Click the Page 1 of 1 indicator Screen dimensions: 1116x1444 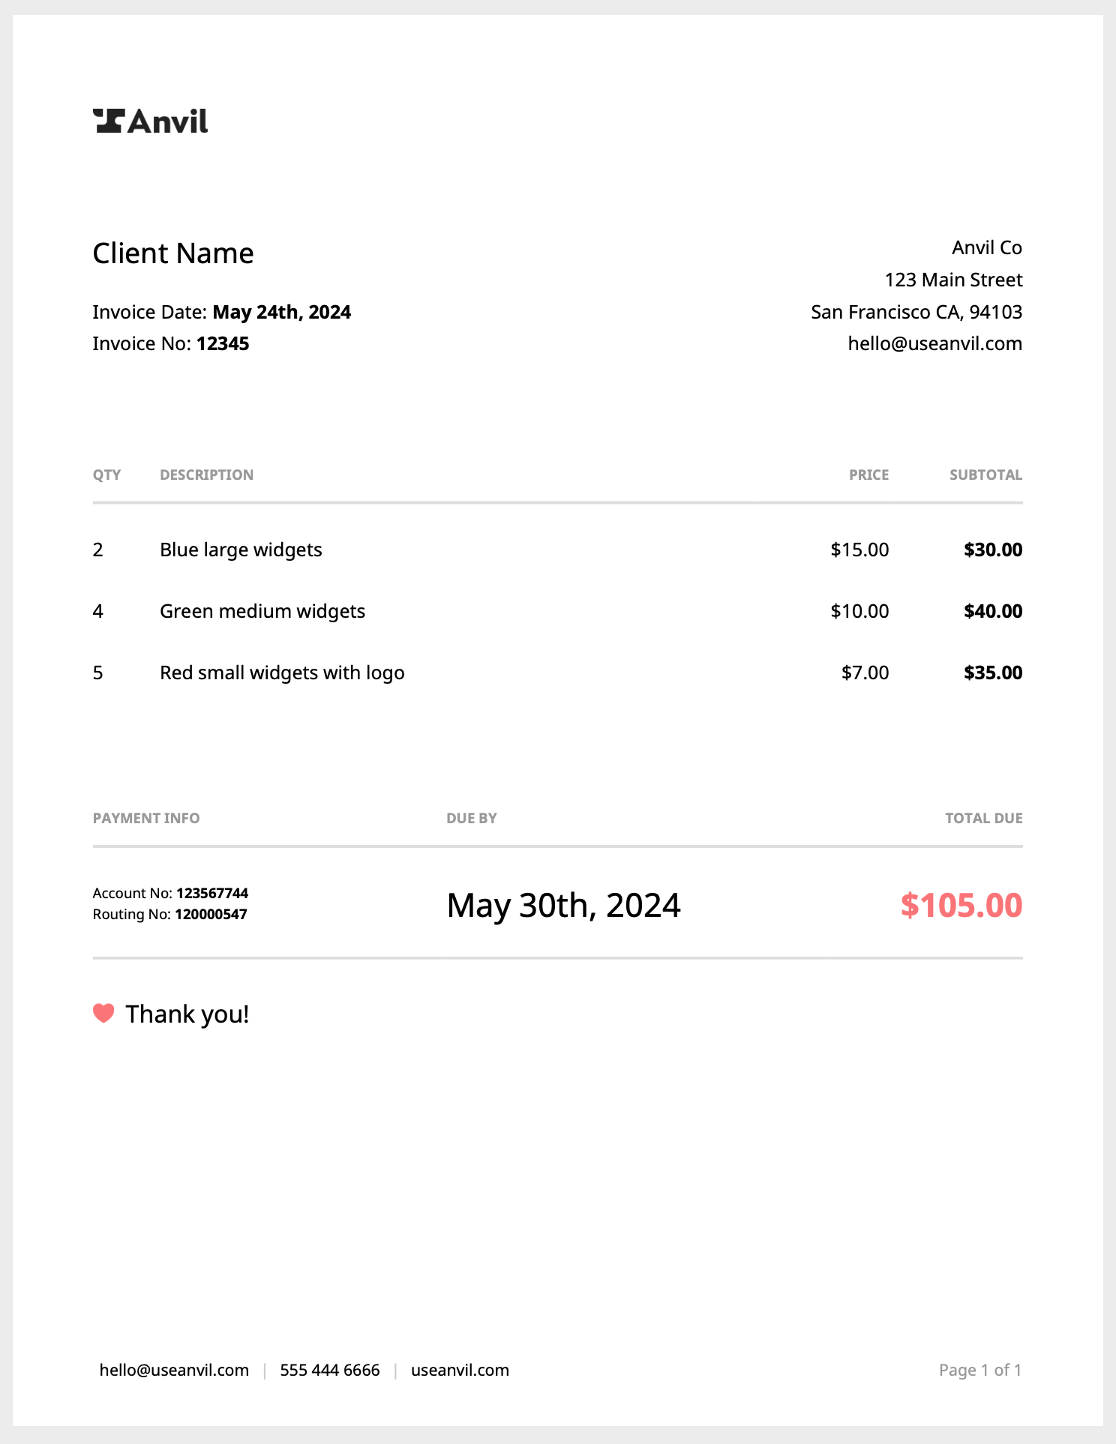[979, 1370]
